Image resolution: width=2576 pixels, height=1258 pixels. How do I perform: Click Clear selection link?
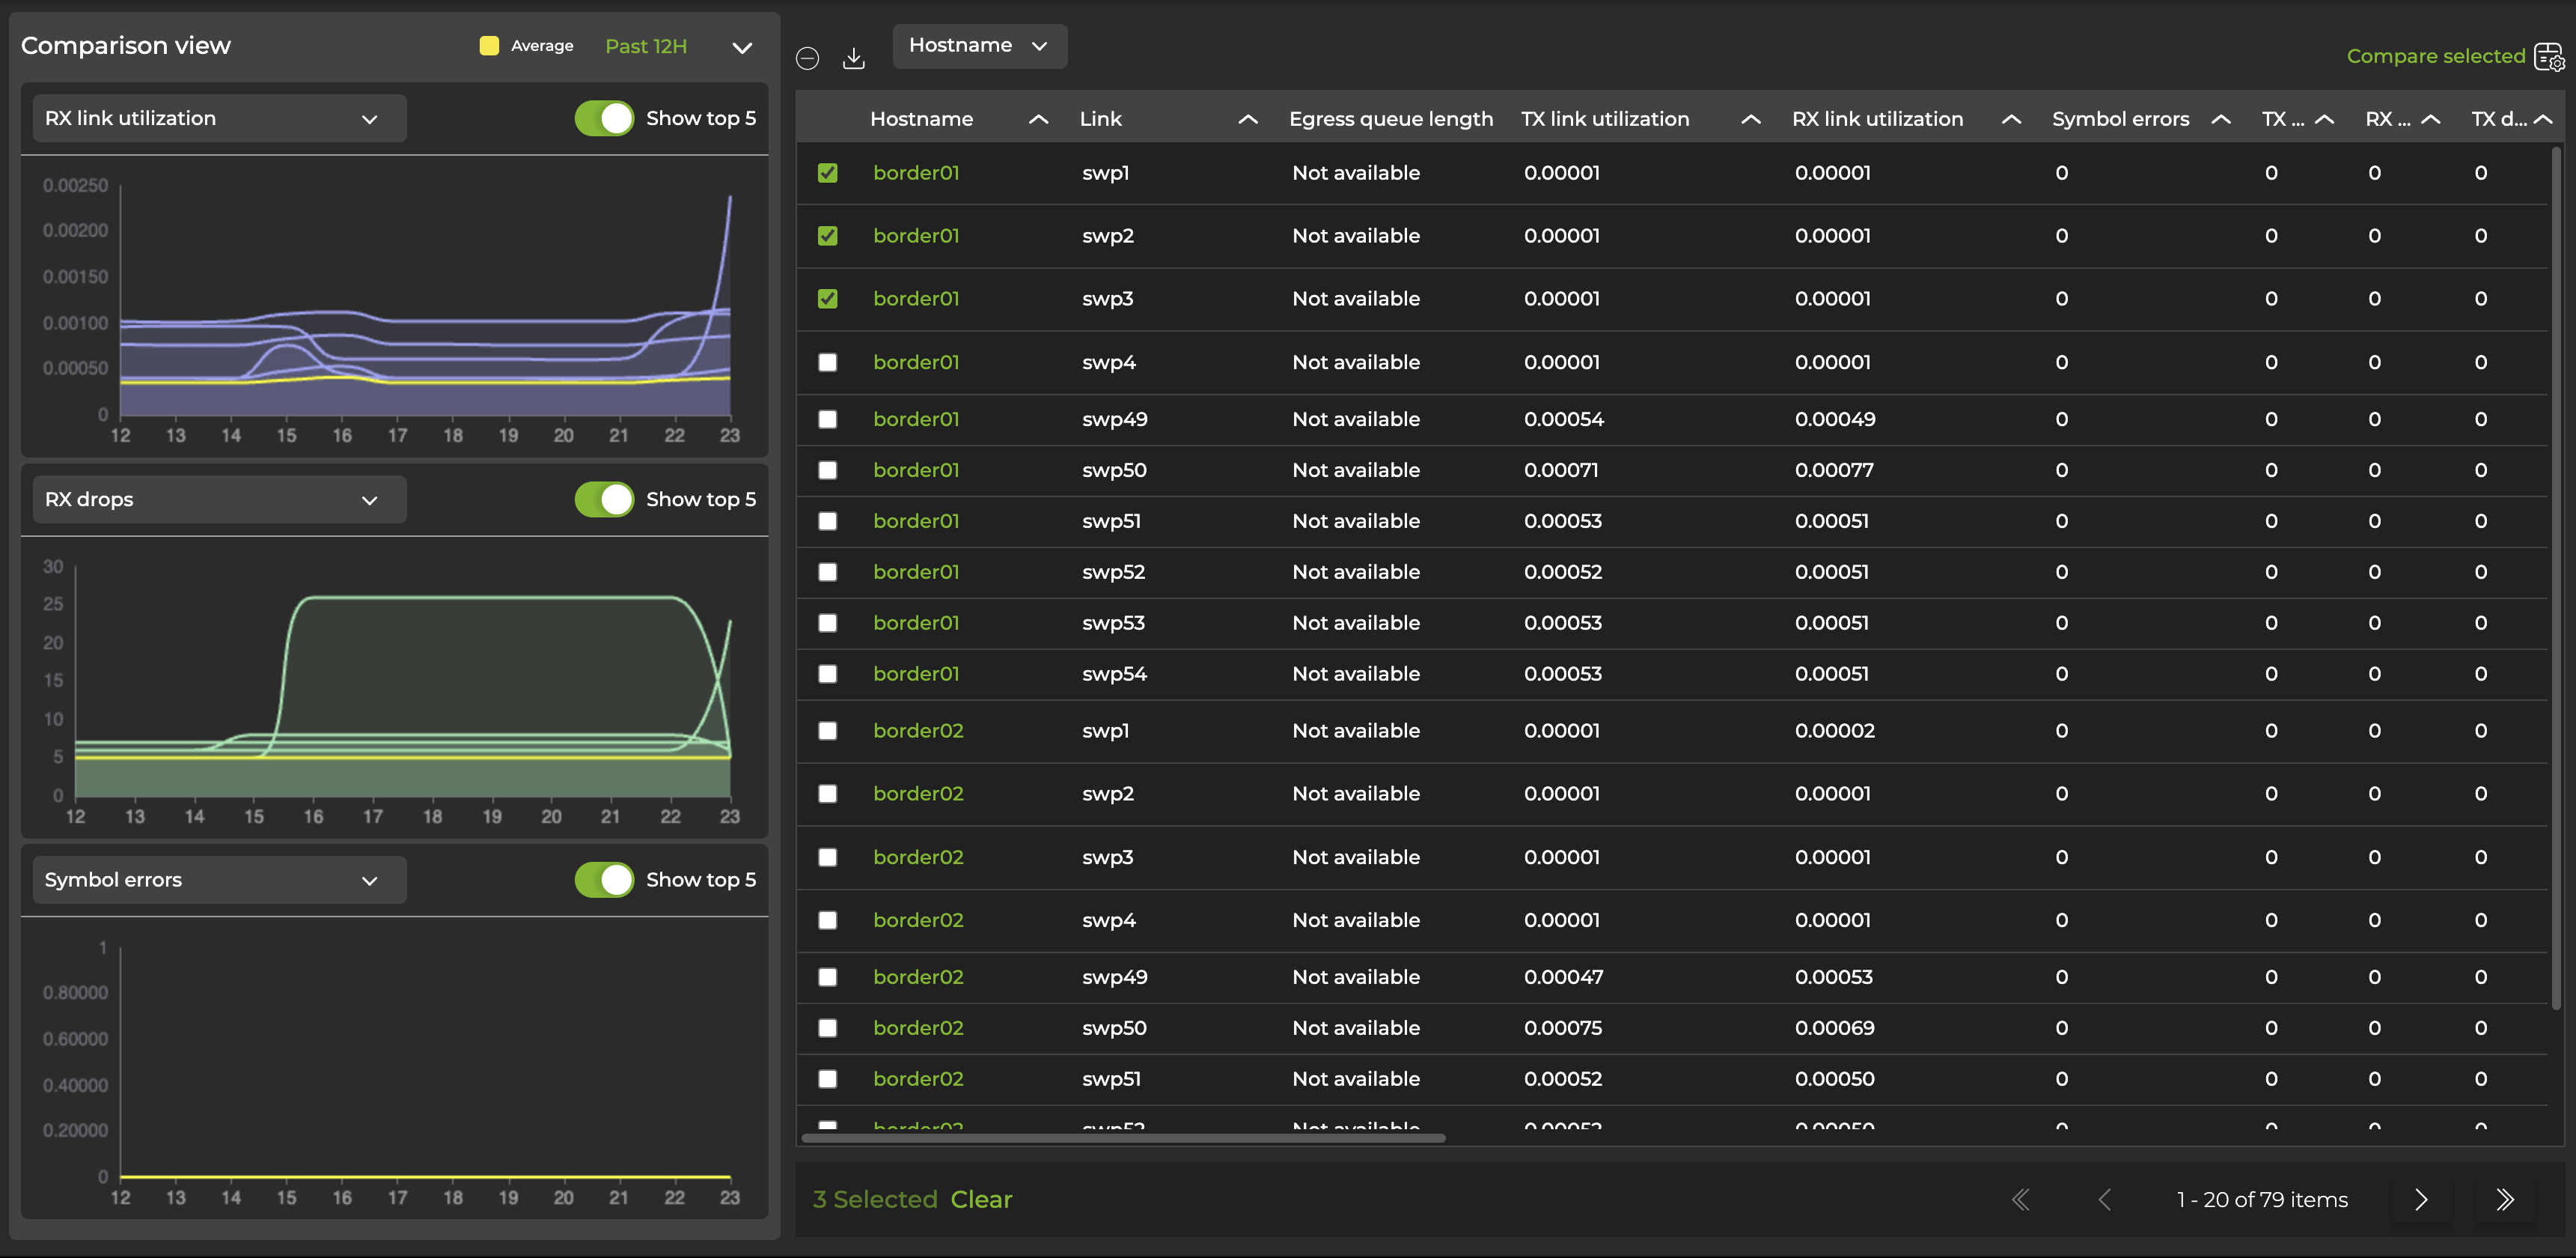click(981, 1199)
